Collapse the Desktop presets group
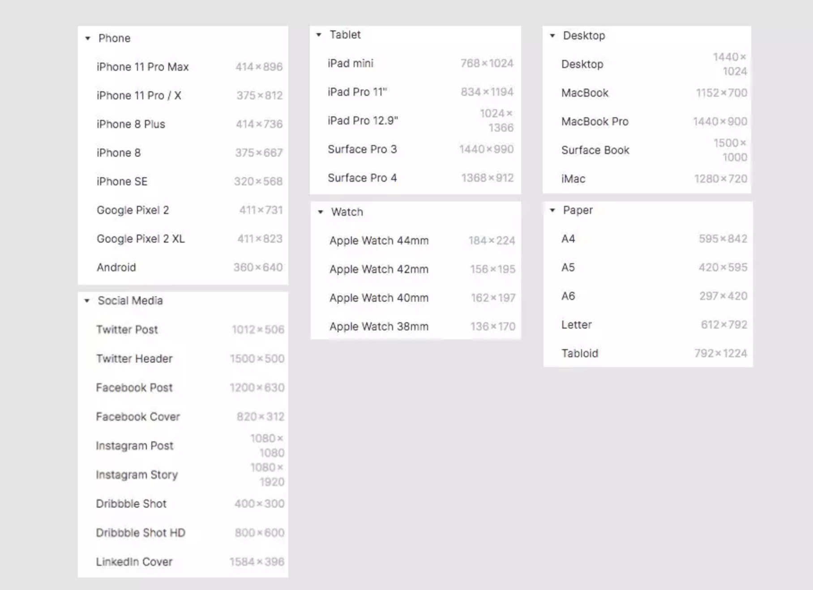The image size is (813, 590). point(552,36)
